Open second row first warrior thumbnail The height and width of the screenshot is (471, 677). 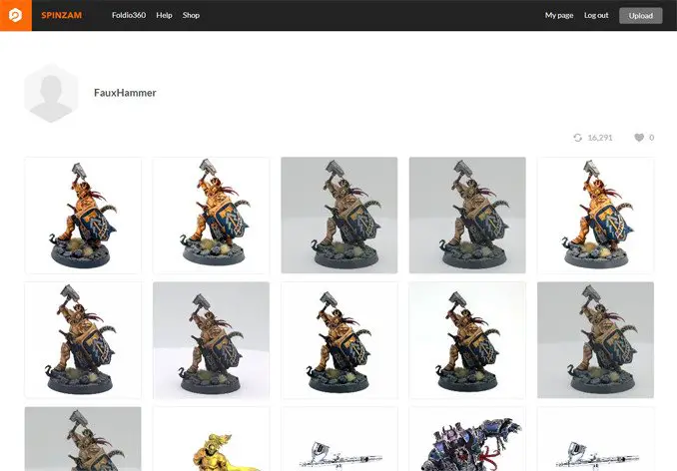tap(83, 340)
